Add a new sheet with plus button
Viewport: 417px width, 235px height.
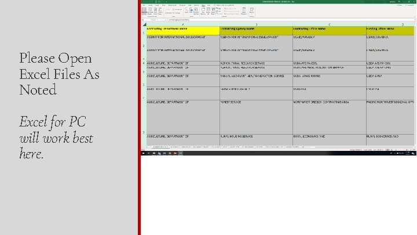click(x=303, y=147)
